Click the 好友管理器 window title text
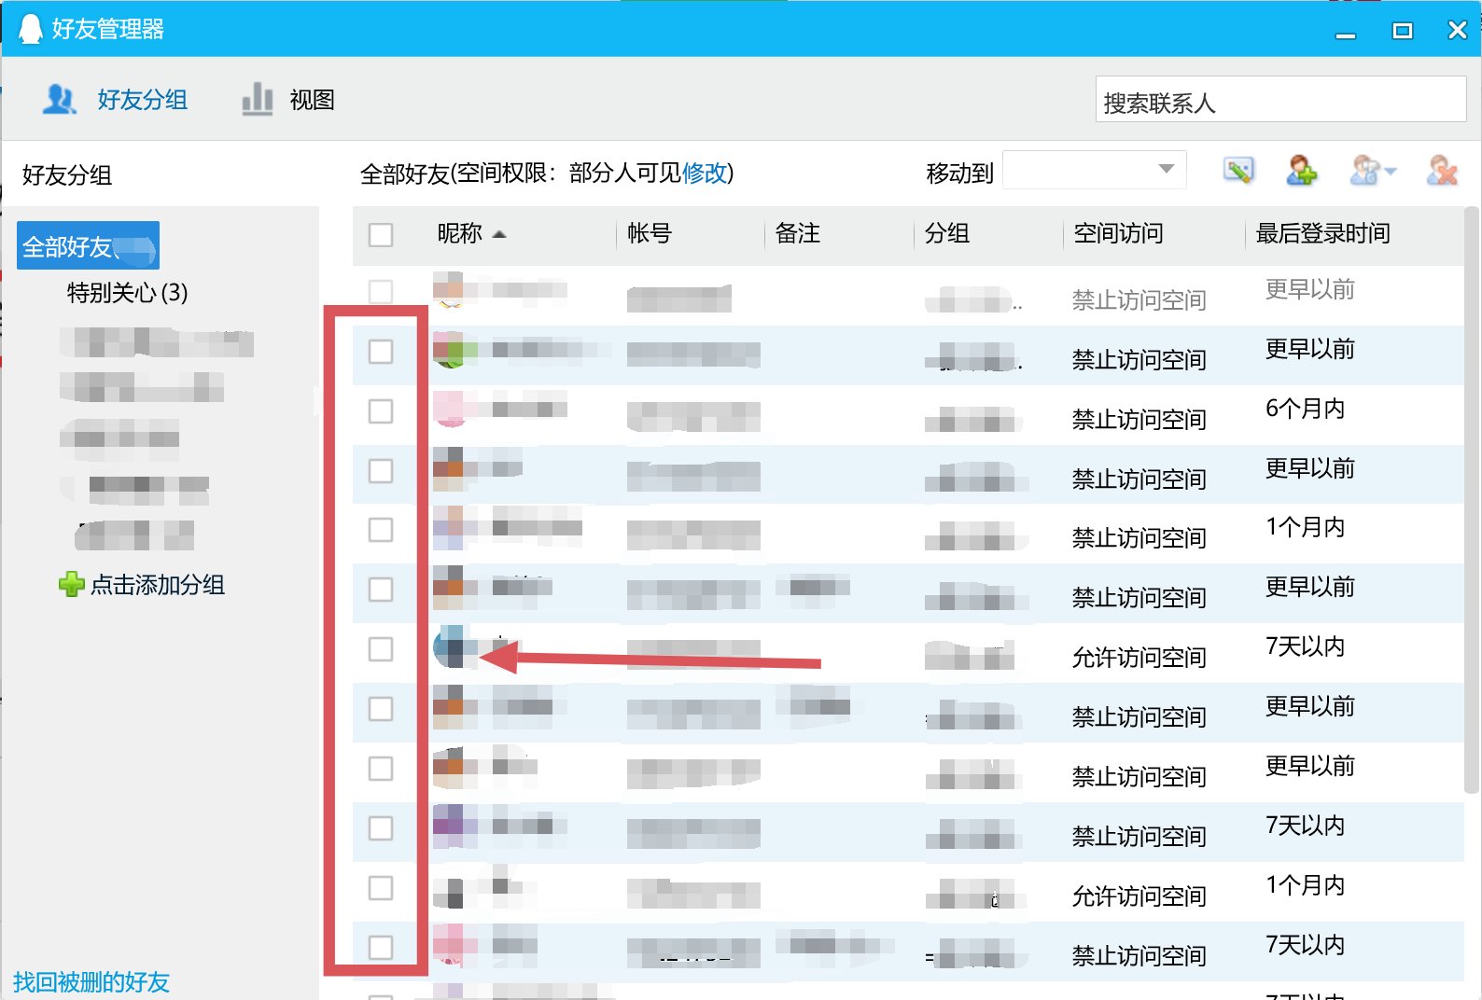The width and height of the screenshot is (1482, 1000). coord(108,29)
